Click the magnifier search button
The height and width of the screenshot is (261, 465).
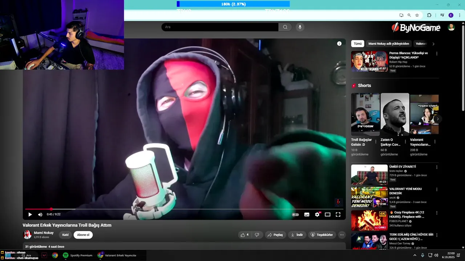point(285,27)
